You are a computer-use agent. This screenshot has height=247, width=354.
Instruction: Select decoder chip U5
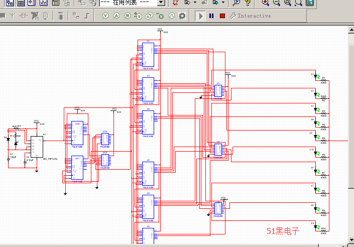[x=148, y=207]
